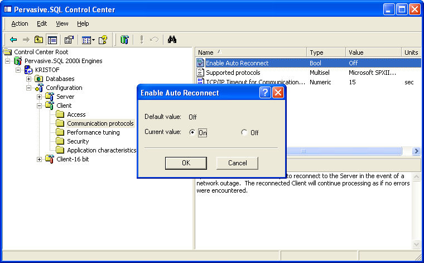Click the Databases node icon

(x=39, y=79)
